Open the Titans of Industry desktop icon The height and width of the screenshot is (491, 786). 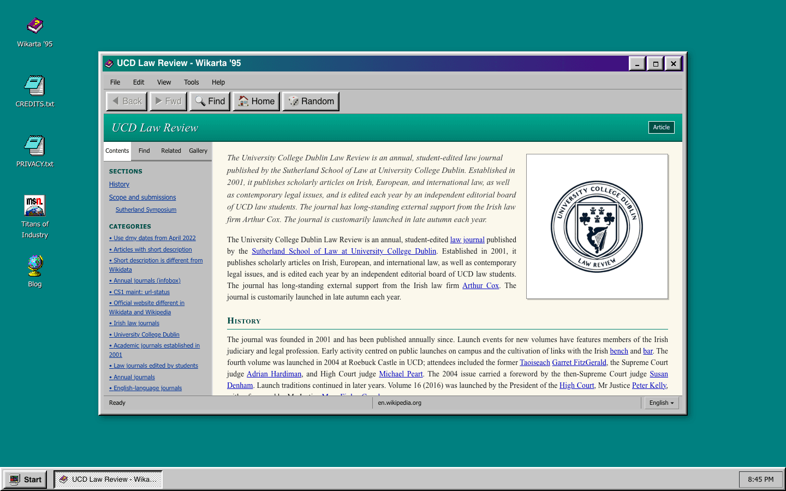[x=35, y=217]
